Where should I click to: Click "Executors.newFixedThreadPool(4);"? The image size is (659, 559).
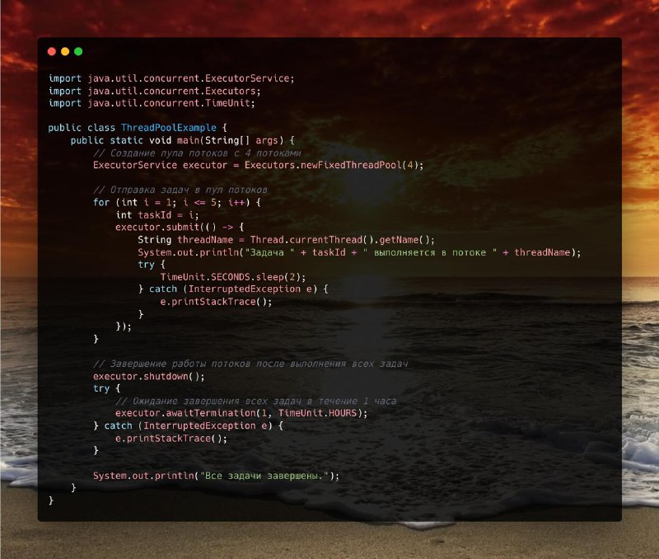click(334, 165)
